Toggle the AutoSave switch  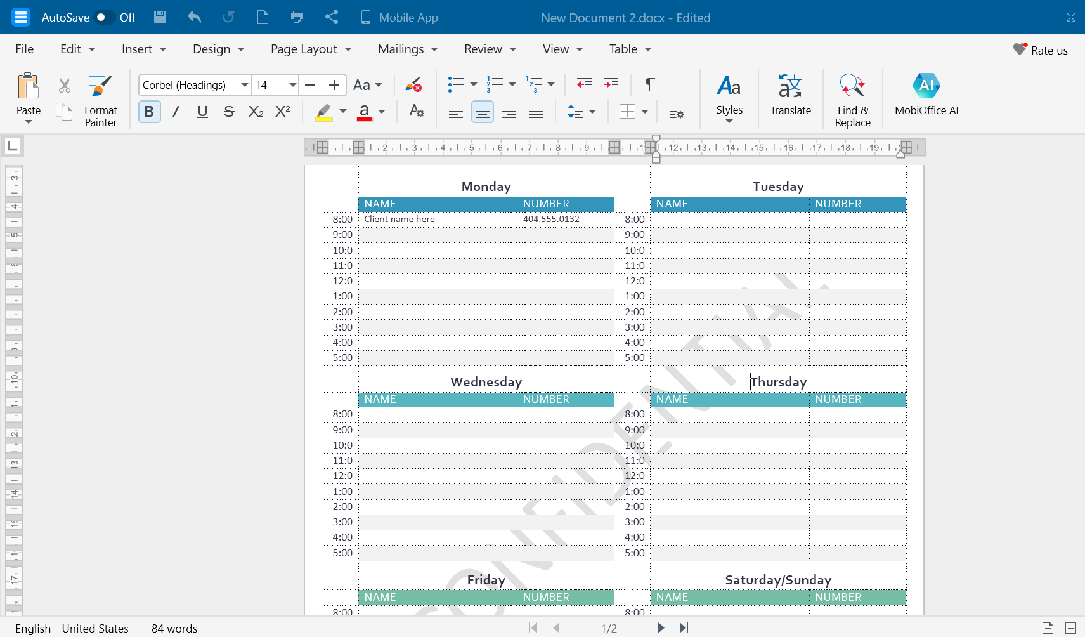tap(103, 17)
